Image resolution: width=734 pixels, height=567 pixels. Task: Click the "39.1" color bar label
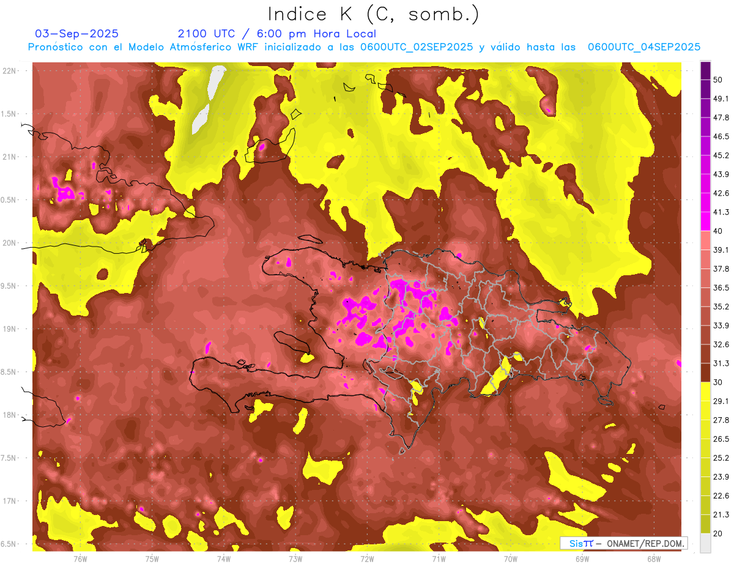tap(721, 250)
